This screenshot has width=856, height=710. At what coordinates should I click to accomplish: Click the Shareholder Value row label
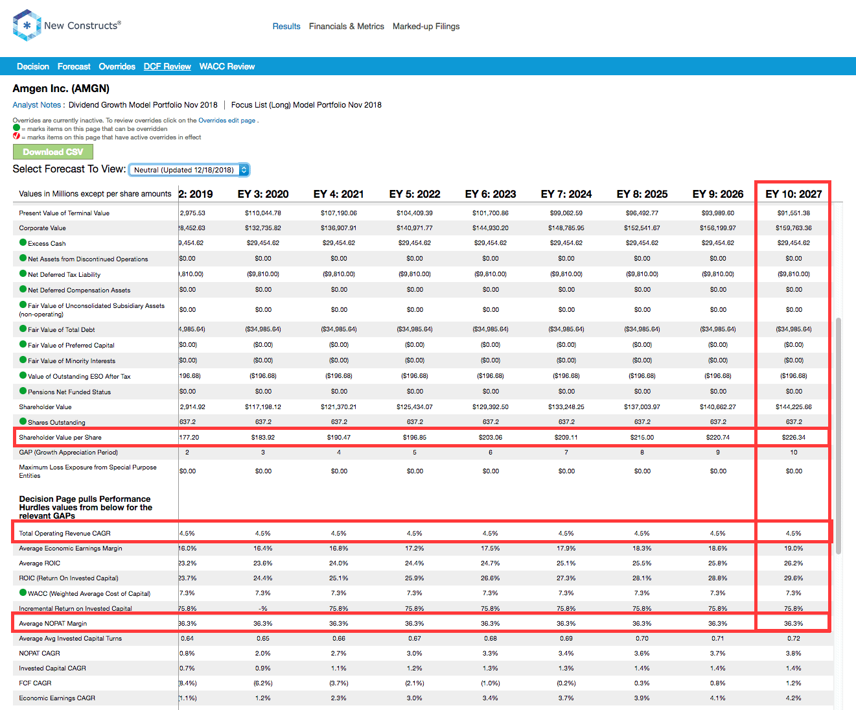pyautogui.click(x=45, y=407)
